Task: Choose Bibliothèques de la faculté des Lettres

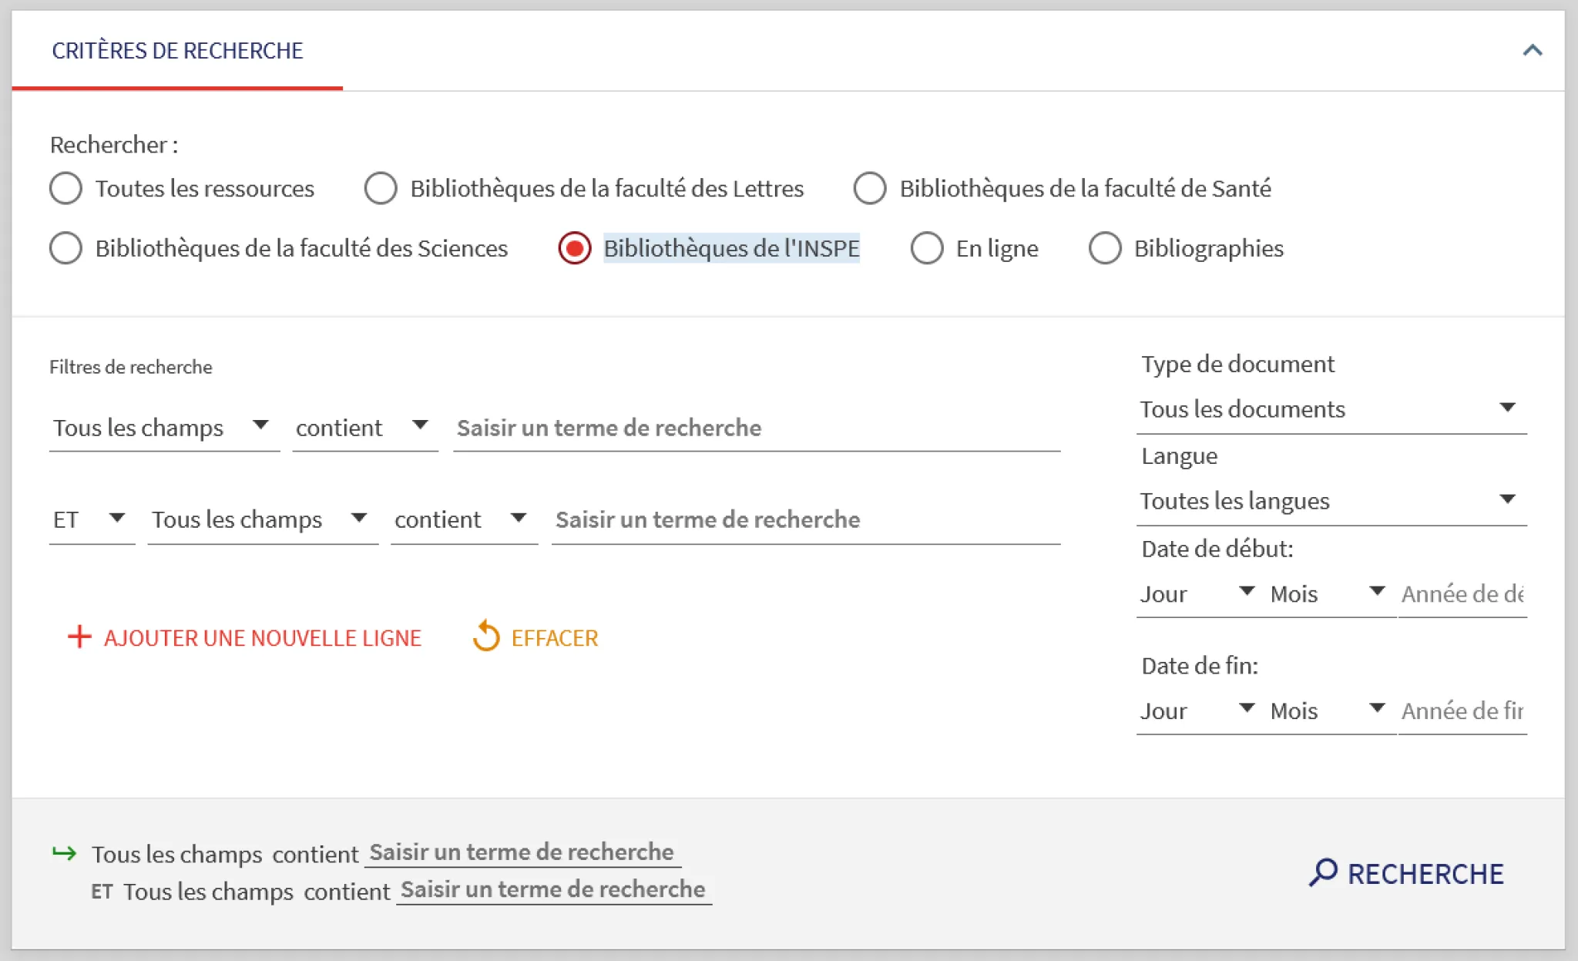Action: (x=381, y=188)
